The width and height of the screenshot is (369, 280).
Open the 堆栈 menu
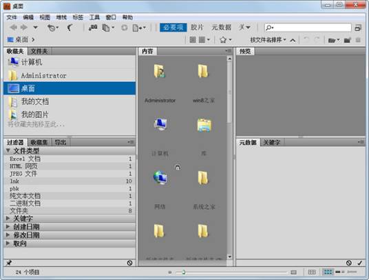point(61,17)
